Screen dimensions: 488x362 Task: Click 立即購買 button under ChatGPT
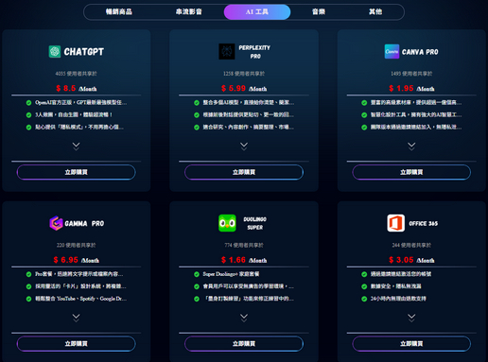tap(77, 172)
